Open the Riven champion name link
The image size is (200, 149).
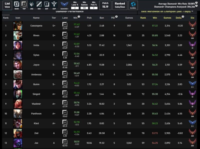click(x=36, y=35)
